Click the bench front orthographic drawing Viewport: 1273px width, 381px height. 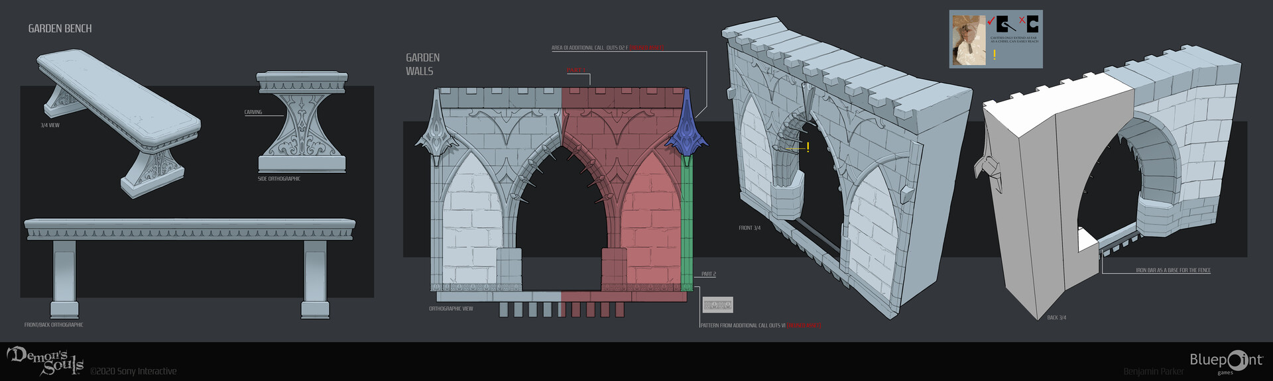(190, 268)
